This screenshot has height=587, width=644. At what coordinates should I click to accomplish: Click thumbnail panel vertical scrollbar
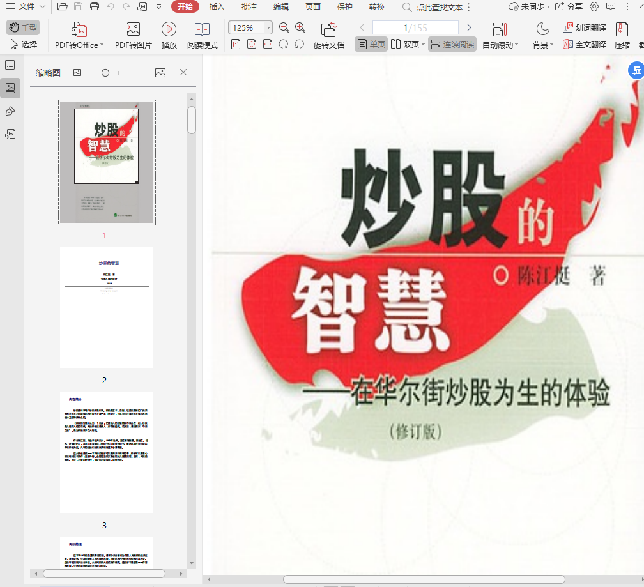[192, 120]
